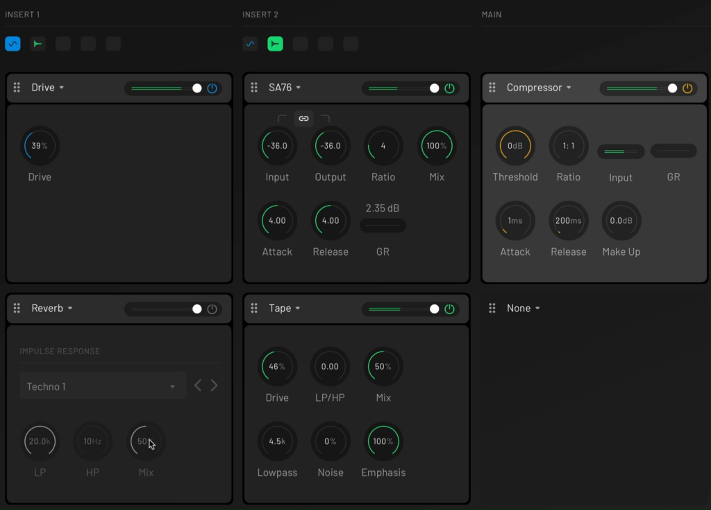This screenshot has width=711, height=510.
Task: Click the Tape module level slider
Action: coord(403,309)
